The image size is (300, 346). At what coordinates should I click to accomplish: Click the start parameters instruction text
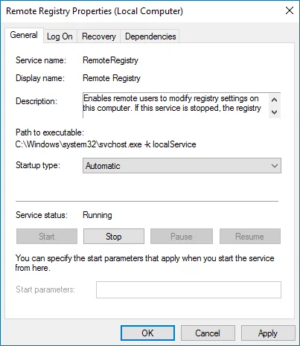[144, 263]
